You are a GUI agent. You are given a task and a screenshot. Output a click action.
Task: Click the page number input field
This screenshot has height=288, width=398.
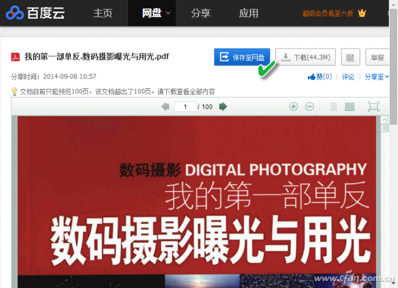tap(185, 107)
